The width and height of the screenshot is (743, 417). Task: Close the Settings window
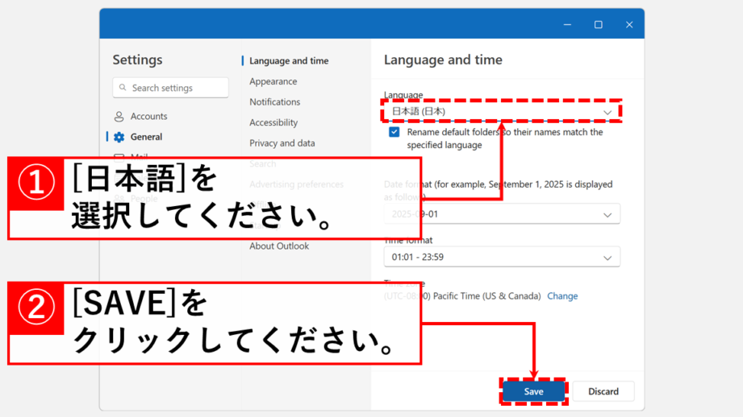(x=629, y=25)
